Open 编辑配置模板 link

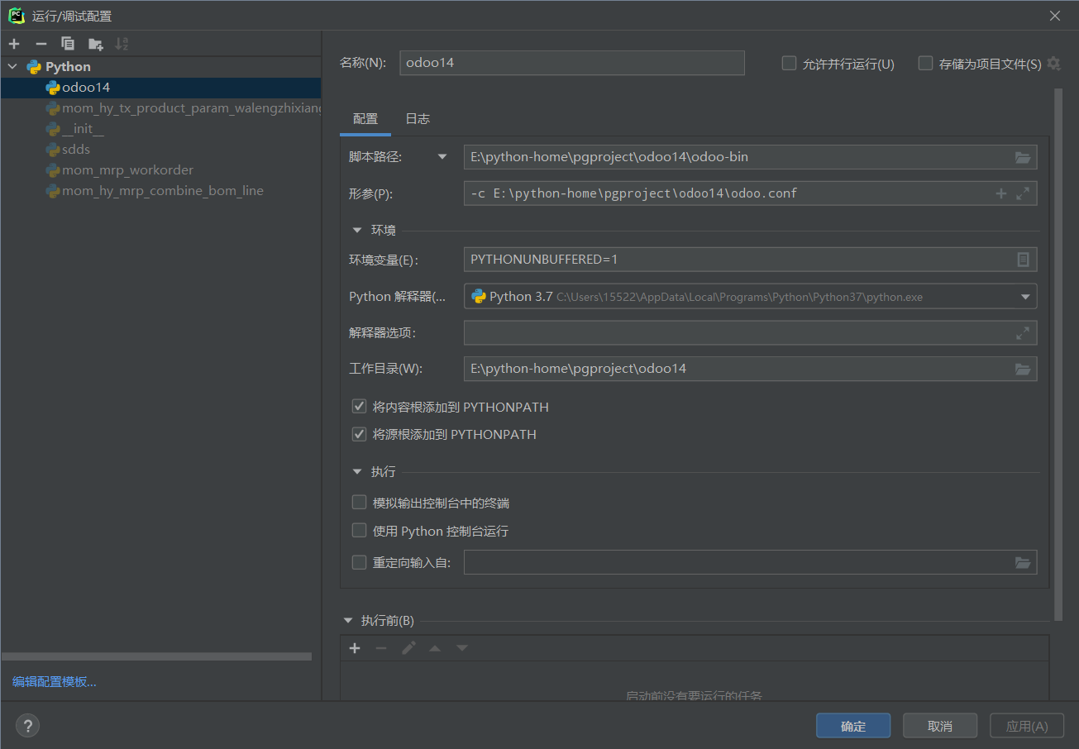[x=55, y=682]
